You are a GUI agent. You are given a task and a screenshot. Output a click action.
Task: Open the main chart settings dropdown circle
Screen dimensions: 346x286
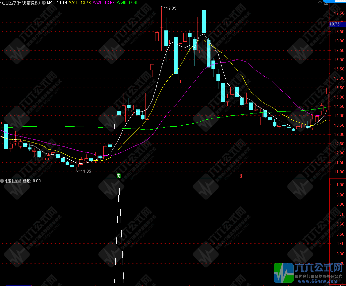(x=43, y=3)
